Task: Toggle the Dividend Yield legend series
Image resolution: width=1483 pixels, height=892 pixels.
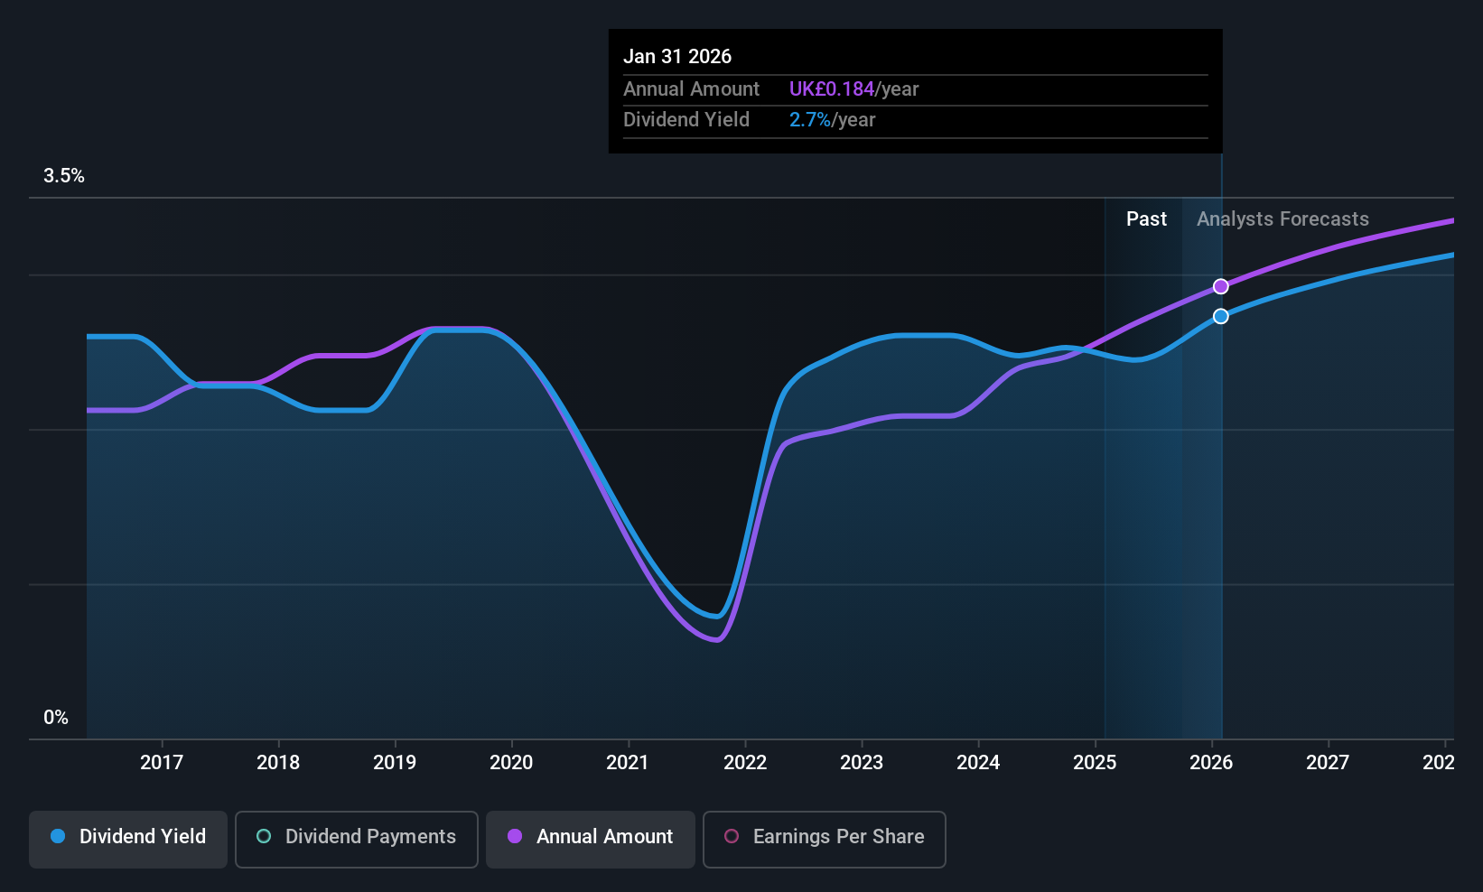Action: click(x=128, y=840)
